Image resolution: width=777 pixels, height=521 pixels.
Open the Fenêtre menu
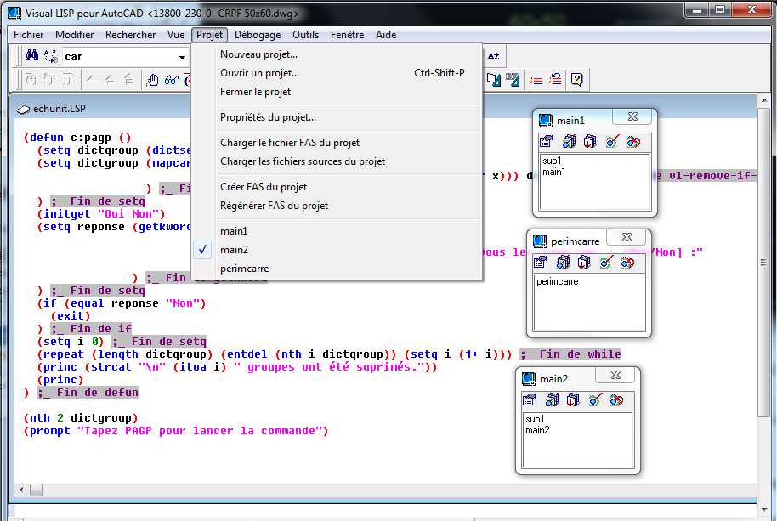click(x=348, y=35)
